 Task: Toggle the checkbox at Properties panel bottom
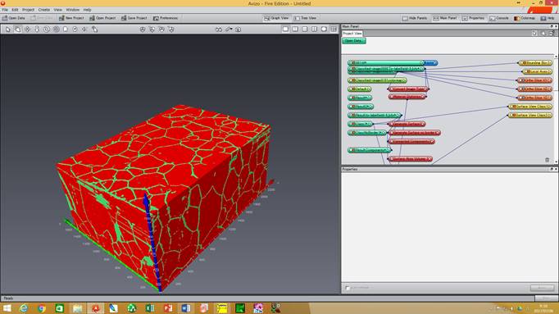click(x=348, y=288)
